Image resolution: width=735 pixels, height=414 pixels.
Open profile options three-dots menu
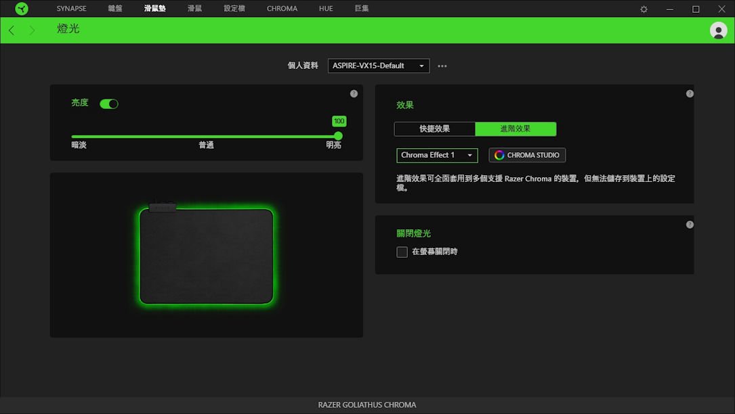pos(442,66)
